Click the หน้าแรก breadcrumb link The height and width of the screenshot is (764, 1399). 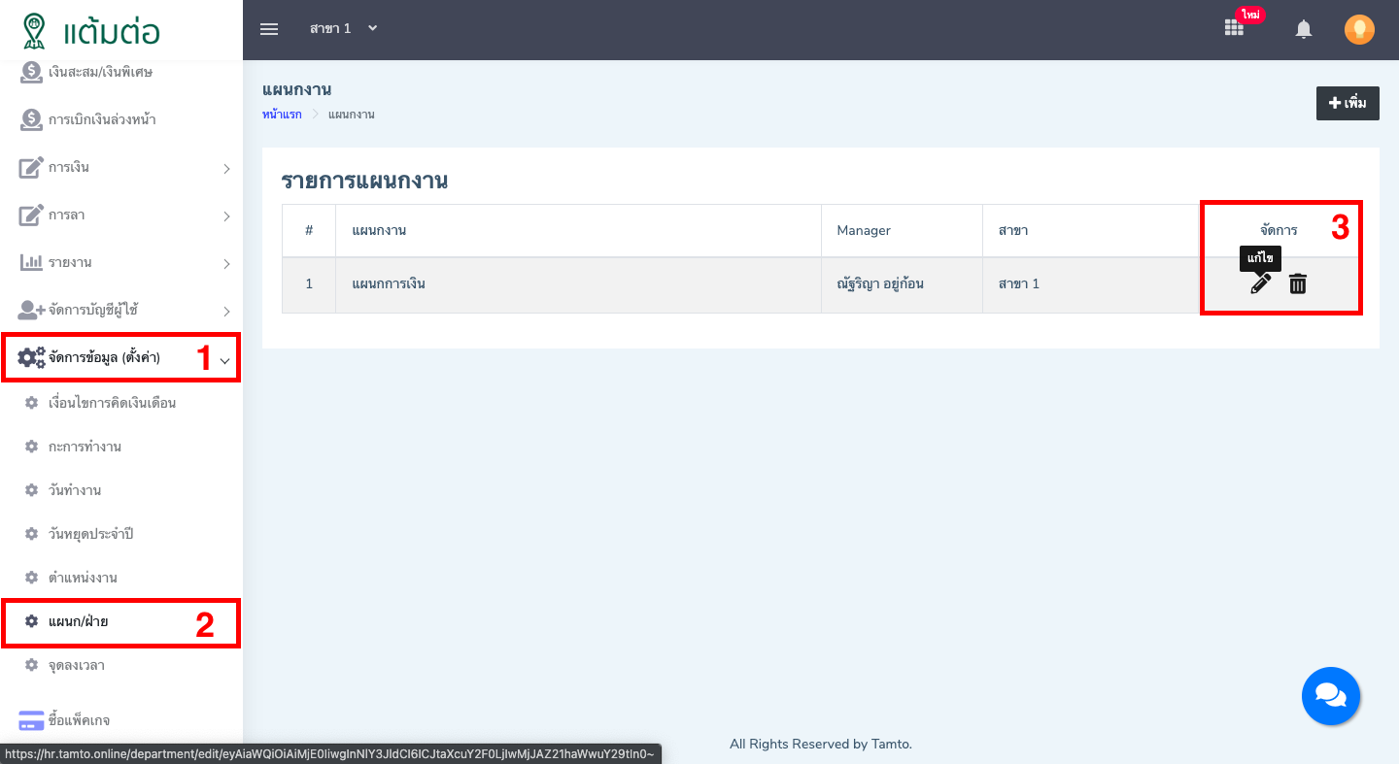tap(282, 115)
